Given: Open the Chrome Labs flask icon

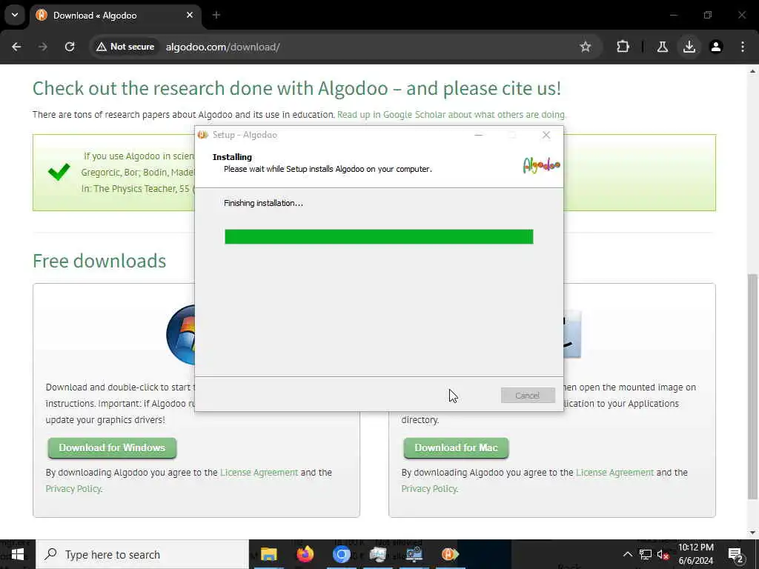Looking at the screenshot, I should [x=662, y=47].
